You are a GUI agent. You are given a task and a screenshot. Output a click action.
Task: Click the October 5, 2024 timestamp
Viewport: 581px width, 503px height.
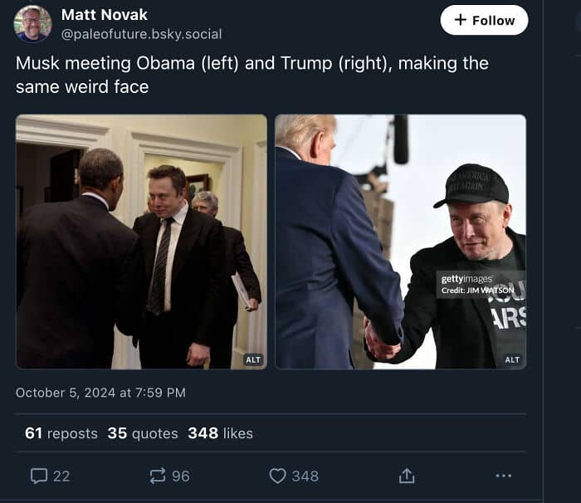coord(100,393)
